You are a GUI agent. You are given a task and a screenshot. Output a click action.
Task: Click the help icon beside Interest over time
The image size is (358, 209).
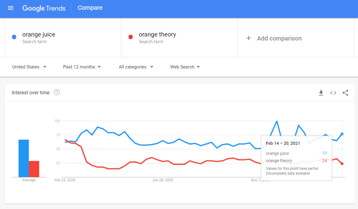[x=57, y=92]
